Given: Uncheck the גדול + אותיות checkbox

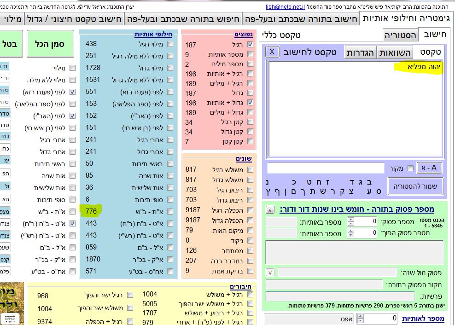Looking at the screenshot, I should click(x=250, y=103).
